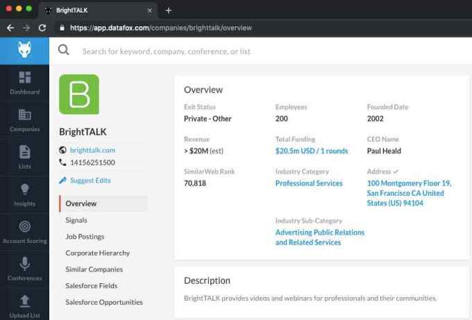Click the Upload List icon

coord(24,301)
